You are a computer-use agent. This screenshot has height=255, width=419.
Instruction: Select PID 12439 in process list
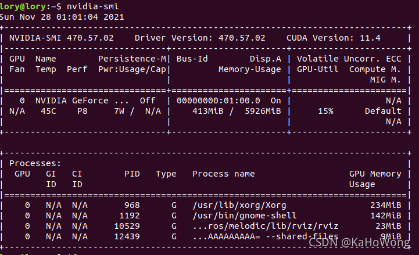tap(127, 236)
